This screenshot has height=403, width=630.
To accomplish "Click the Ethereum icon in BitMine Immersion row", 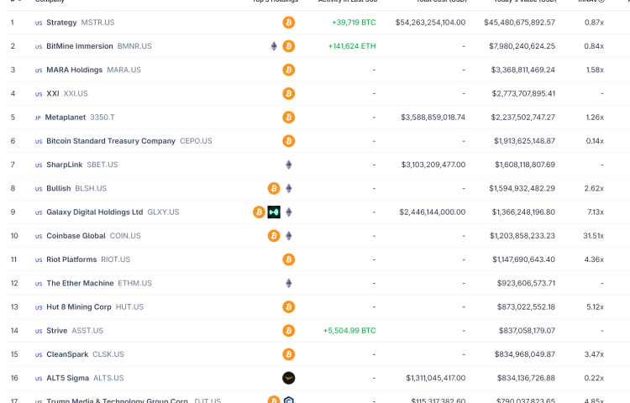I will (x=274, y=46).
